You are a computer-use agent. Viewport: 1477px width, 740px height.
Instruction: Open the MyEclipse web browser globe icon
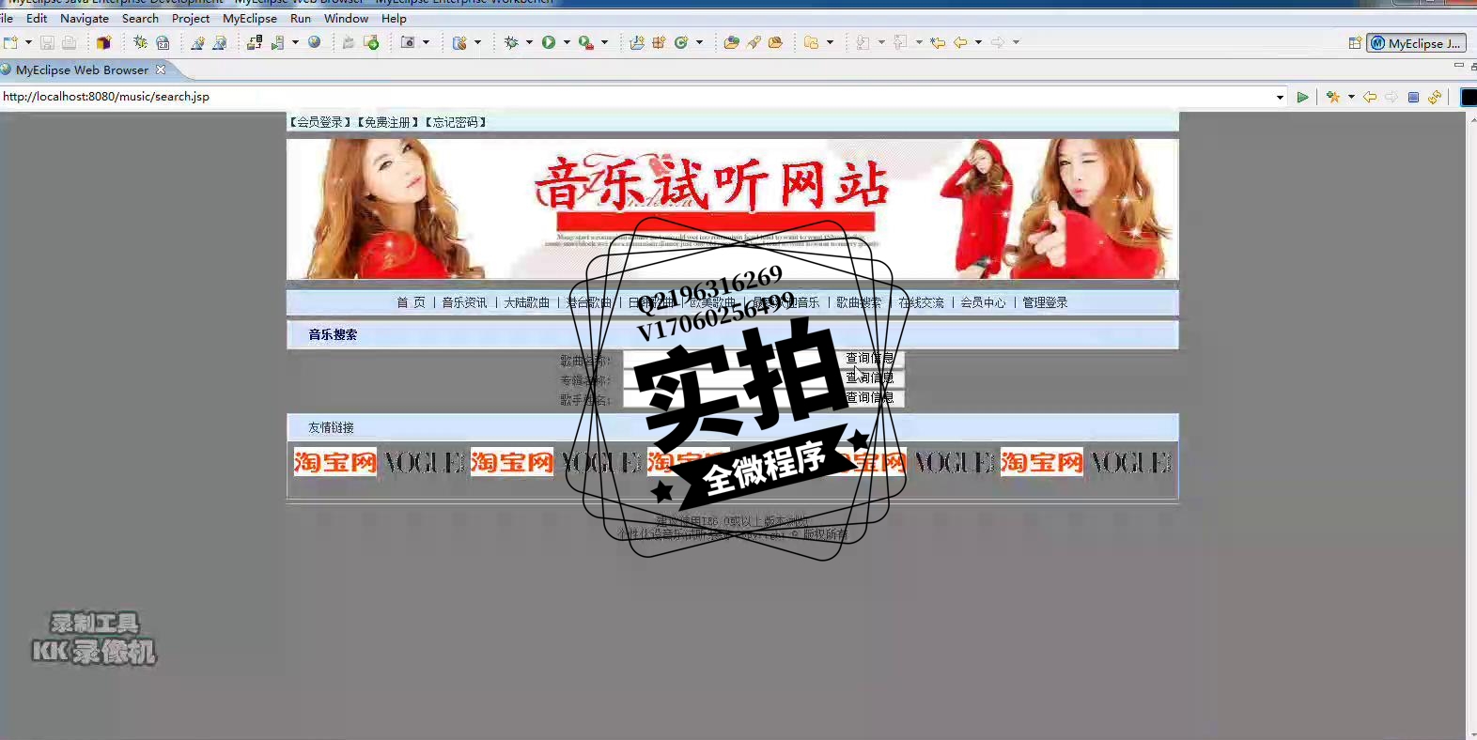coord(314,42)
